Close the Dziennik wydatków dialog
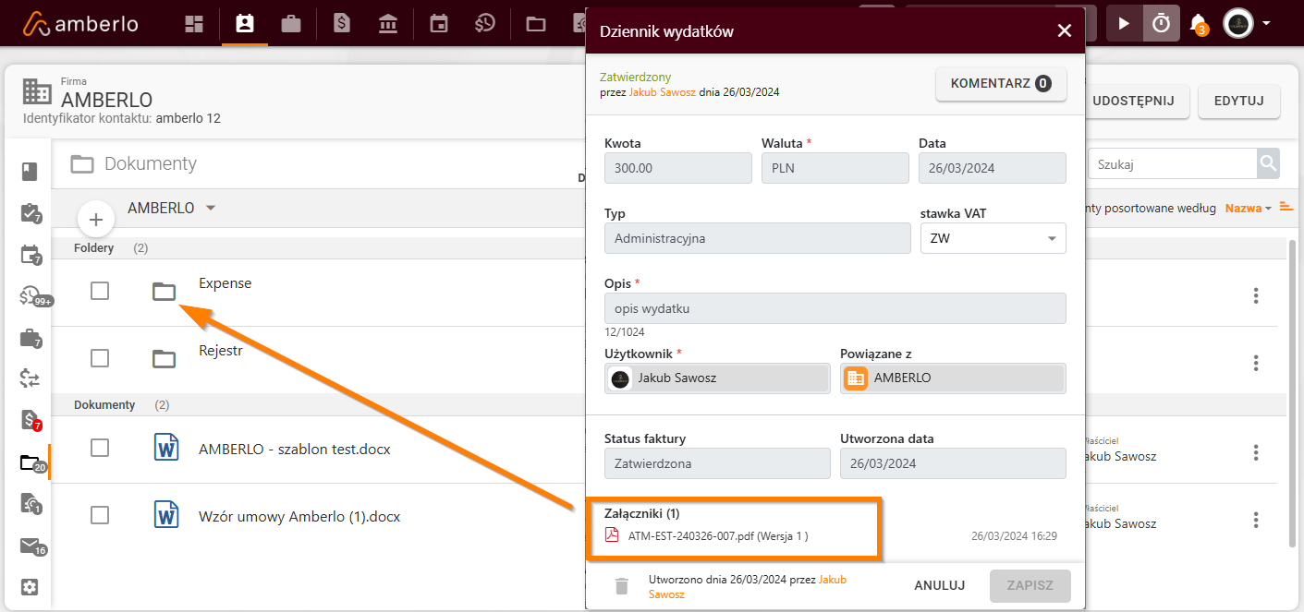Viewport: 1304px width, 612px height. coord(1065,30)
